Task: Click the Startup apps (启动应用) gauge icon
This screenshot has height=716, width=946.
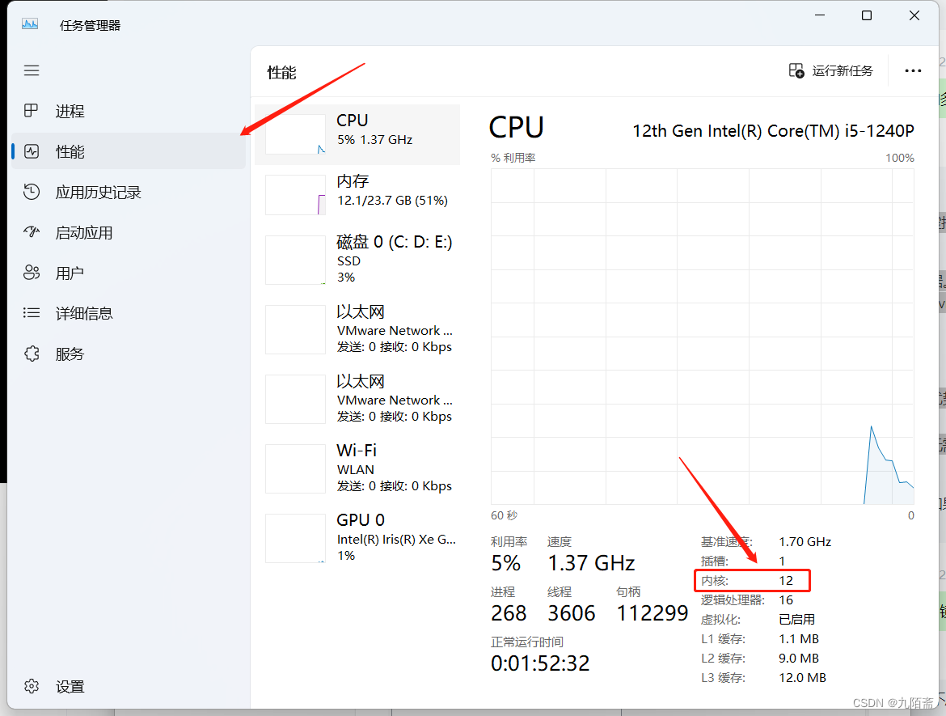Action: click(32, 232)
